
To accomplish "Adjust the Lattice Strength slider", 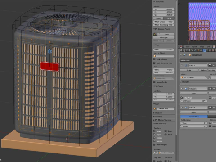I will click(198, 82).
